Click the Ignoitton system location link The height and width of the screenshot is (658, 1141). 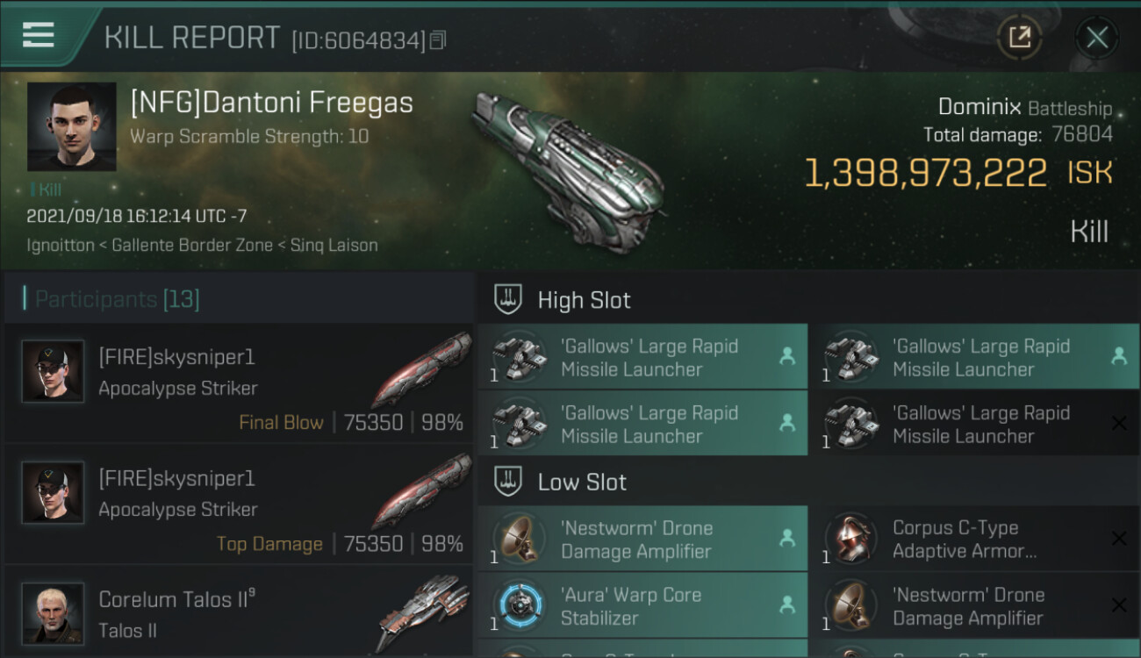click(x=61, y=246)
